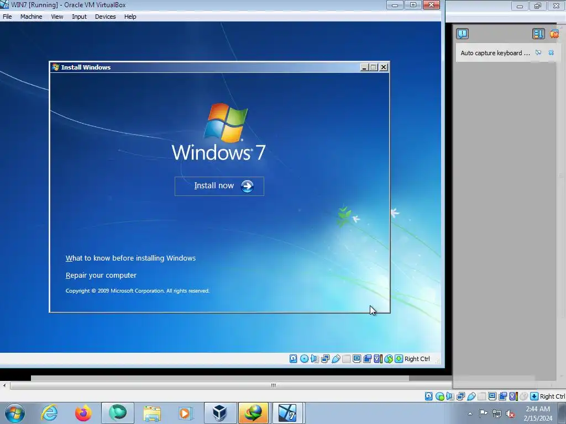
Task: Click optical disk indicator in WIN7 window status bar
Action: tap(304, 359)
